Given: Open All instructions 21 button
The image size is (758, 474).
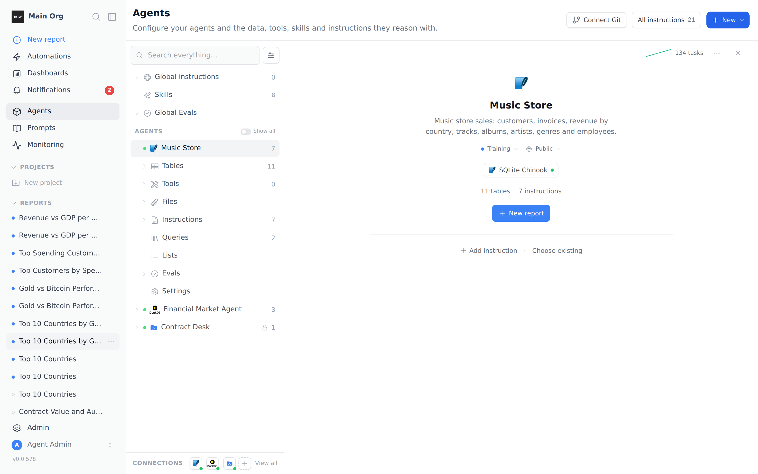Looking at the screenshot, I should point(666,20).
